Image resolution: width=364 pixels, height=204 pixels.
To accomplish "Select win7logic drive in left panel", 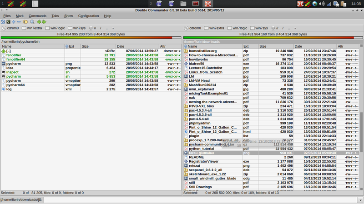I will point(55,28).
